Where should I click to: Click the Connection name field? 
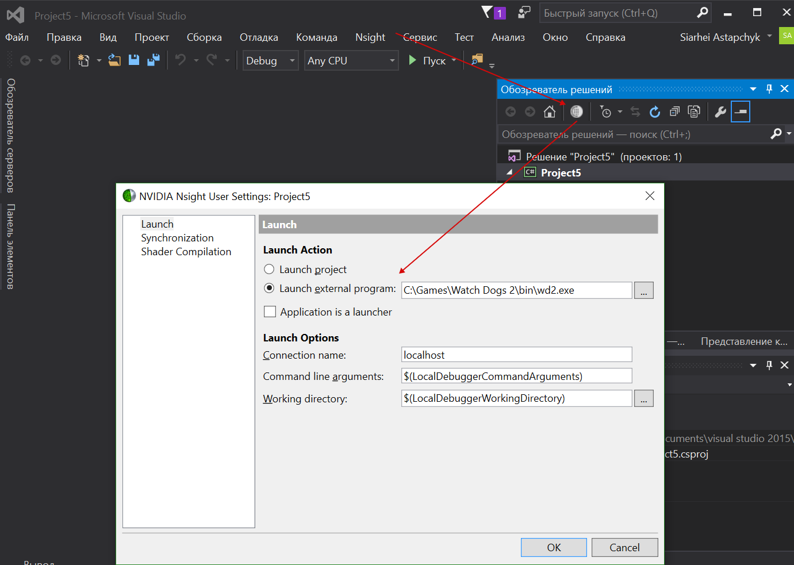click(x=516, y=355)
